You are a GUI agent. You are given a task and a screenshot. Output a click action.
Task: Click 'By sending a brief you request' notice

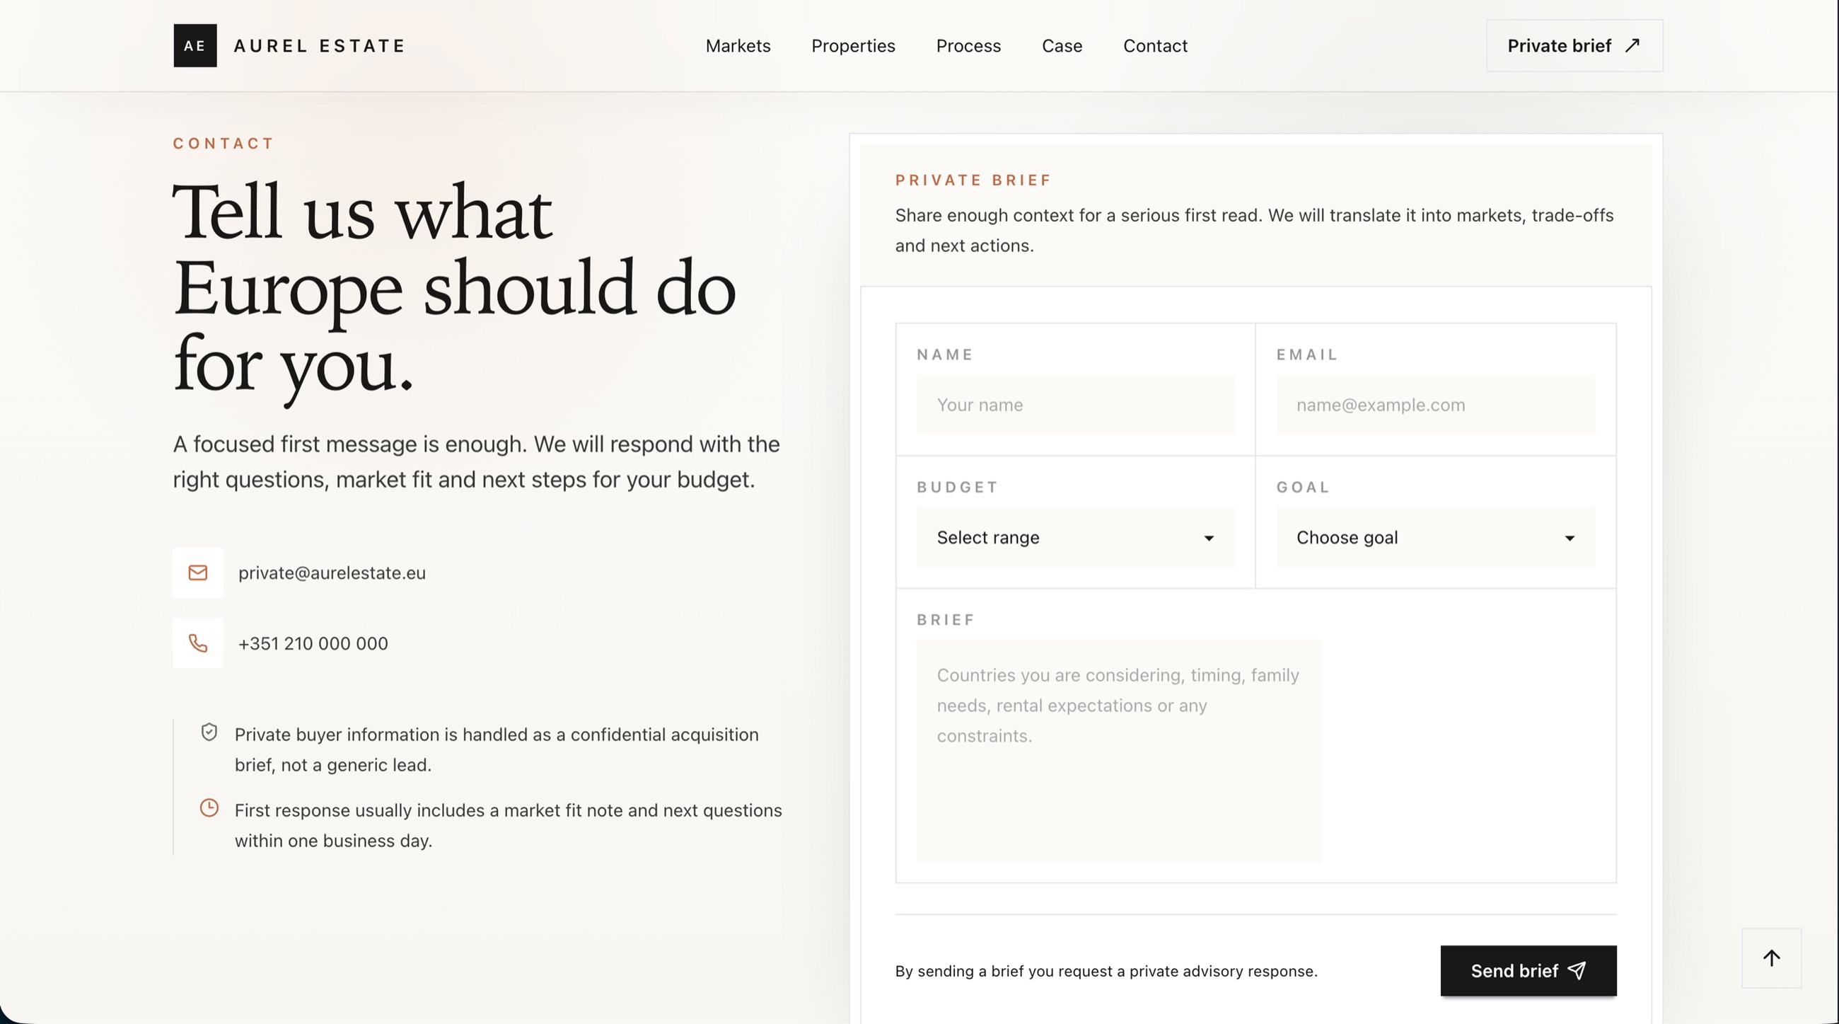tap(1106, 971)
